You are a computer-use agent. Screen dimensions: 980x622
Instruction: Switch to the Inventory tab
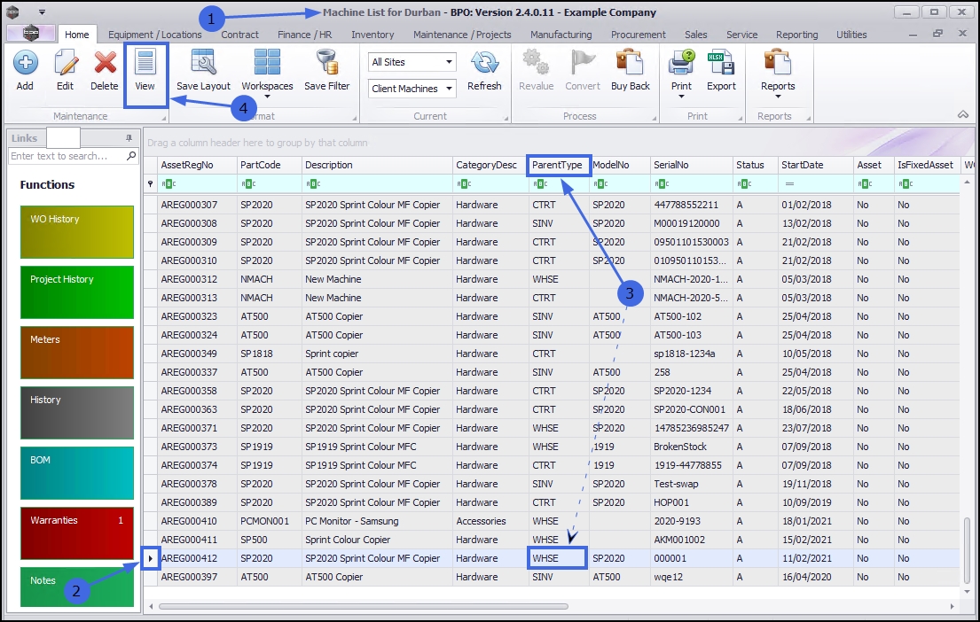[372, 35]
